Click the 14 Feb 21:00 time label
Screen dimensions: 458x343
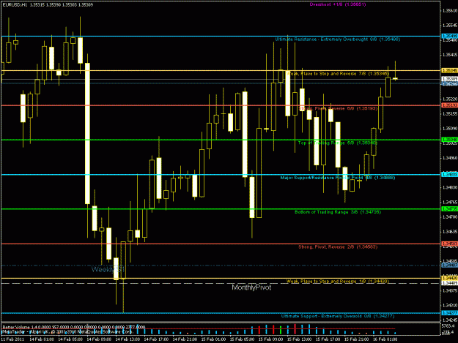pyautogui.click(x=185, y=339)
